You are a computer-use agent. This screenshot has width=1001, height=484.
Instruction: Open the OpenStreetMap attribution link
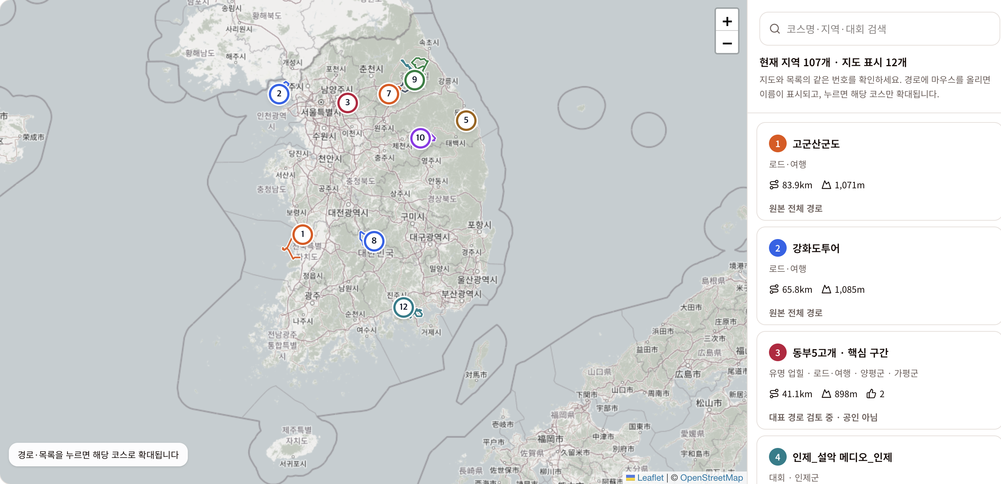pos(711,477)
